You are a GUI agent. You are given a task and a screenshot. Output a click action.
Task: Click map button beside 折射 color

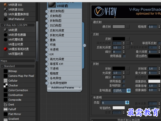tap(128, 68)
